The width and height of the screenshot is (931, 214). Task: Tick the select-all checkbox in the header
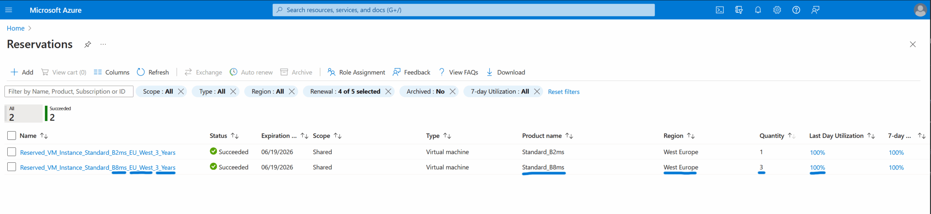click(x=12, y=136)
